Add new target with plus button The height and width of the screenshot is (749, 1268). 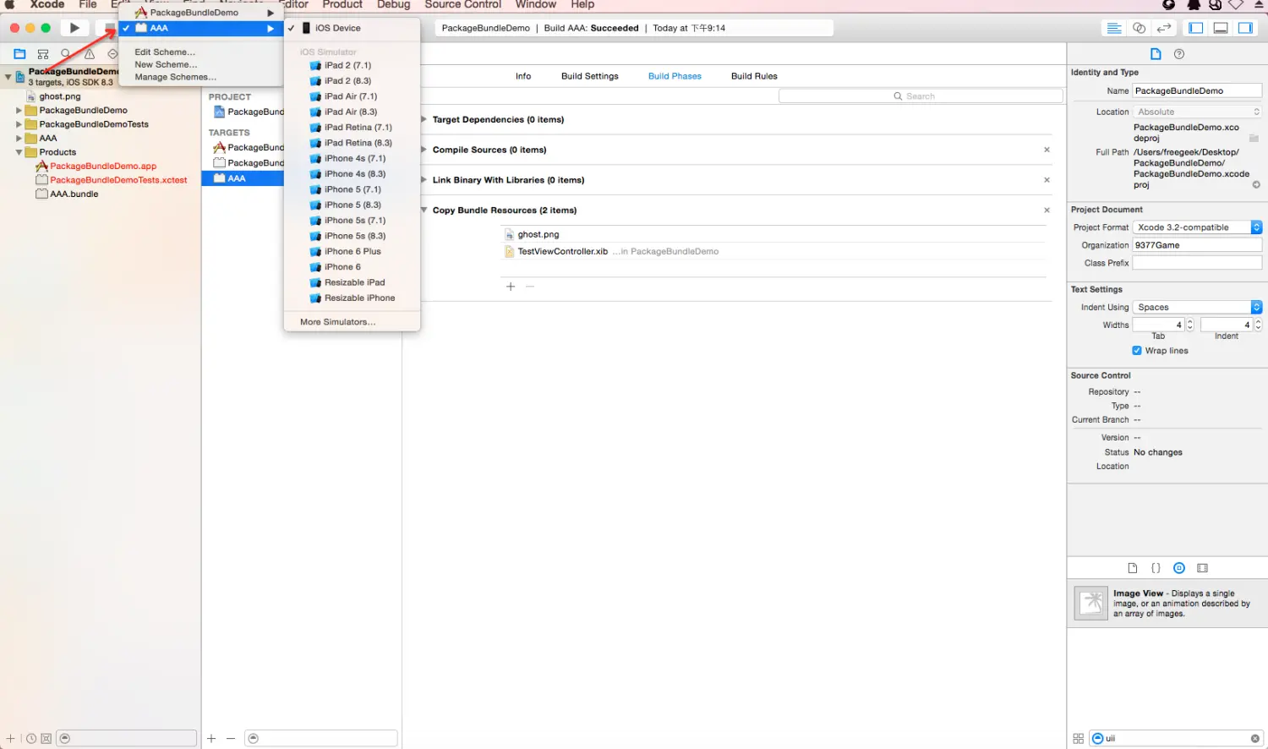211,738
